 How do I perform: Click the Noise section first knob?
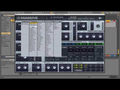[x=19, y=67]
